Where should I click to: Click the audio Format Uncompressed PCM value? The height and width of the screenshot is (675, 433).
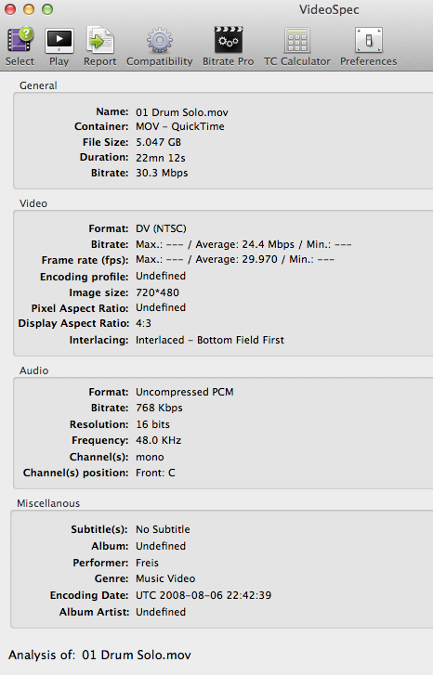coord(185,392)
